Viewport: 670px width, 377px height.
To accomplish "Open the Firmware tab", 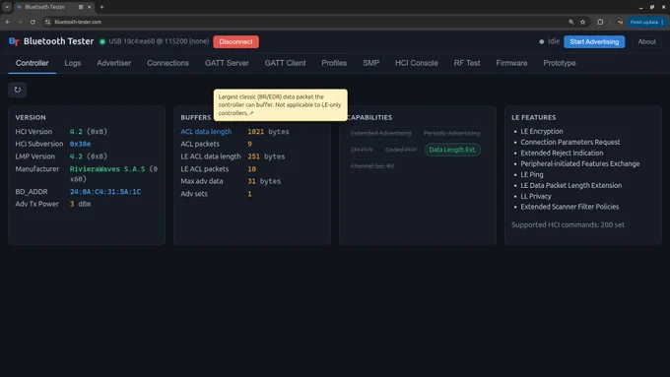I will tap(511, 63).
